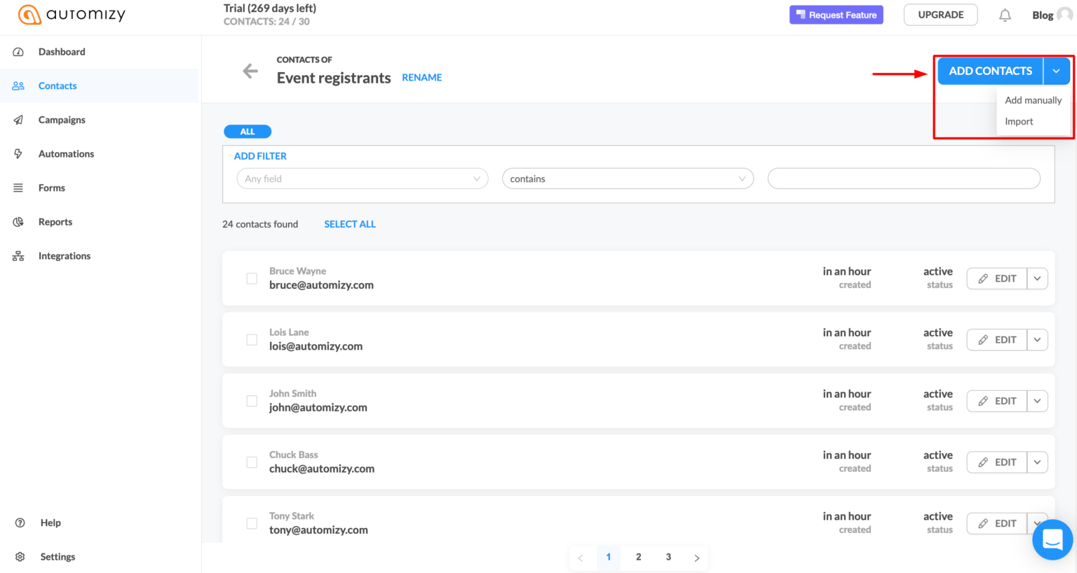The image size is (1077, 573).
Task: Click the RENAME link beside Event registrants
Action: (x=421, y=77)
